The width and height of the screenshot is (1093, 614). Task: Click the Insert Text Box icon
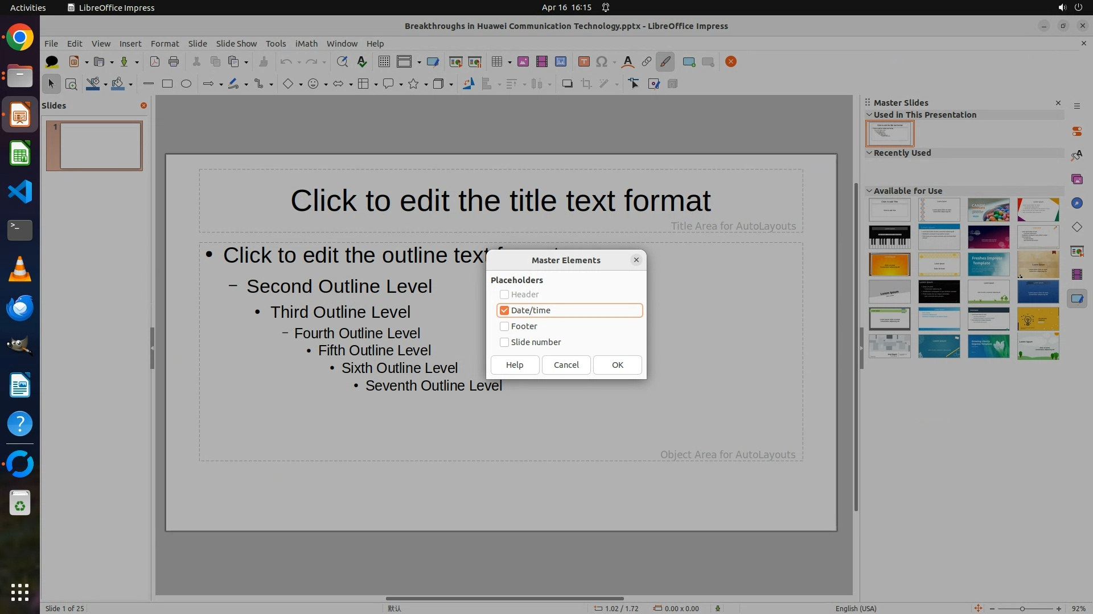(584, 62)
